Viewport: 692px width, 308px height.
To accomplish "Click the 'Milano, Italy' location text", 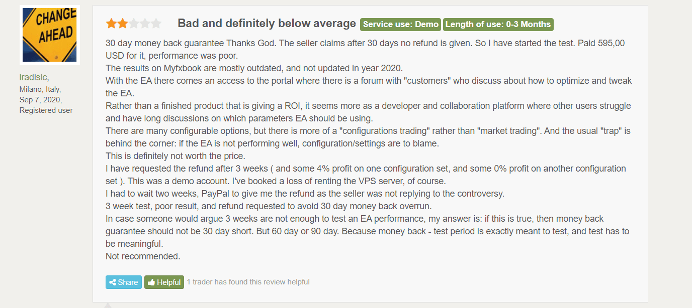I will 40,89.
